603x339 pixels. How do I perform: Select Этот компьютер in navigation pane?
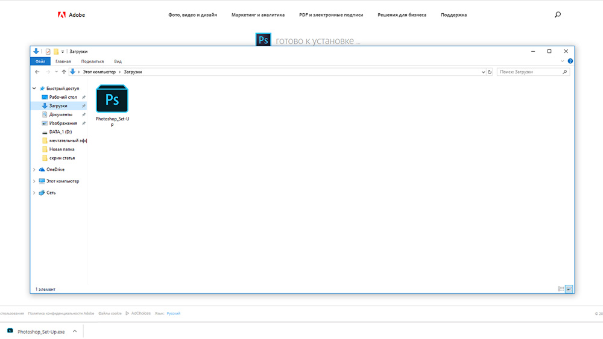(x=63, y=181)
